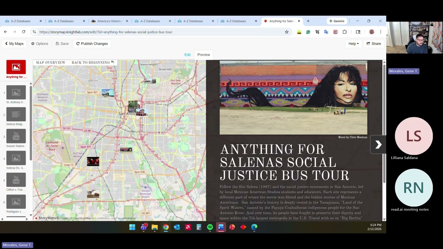Open Calculator from taskbar
The image size is (443, 249).
(199, 227)
